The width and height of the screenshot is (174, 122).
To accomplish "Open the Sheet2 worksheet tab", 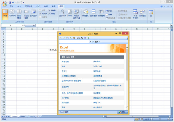I will tap(23, 116).
